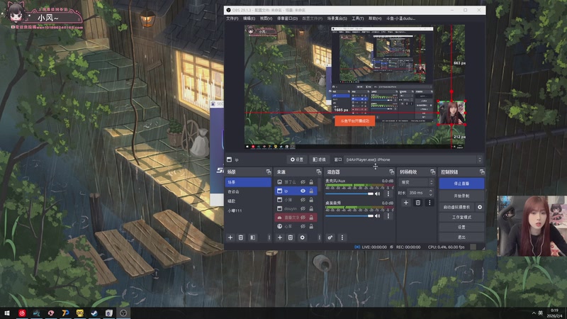Open the 视图(V) menu

[266, 18]
